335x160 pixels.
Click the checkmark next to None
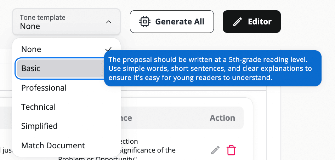tap(109, 49)
